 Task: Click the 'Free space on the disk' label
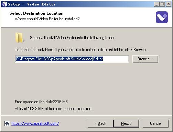click(41, 102)
